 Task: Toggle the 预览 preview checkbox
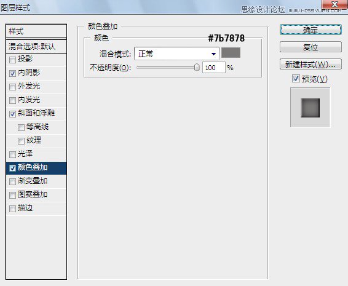click(x=296, y=79)
